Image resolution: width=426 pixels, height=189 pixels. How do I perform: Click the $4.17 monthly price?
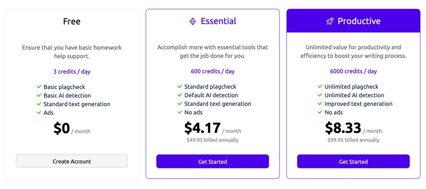tap(203, 128)
